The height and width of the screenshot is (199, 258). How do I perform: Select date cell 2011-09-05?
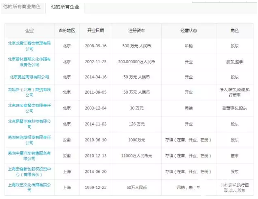click(x=95, y=92)
